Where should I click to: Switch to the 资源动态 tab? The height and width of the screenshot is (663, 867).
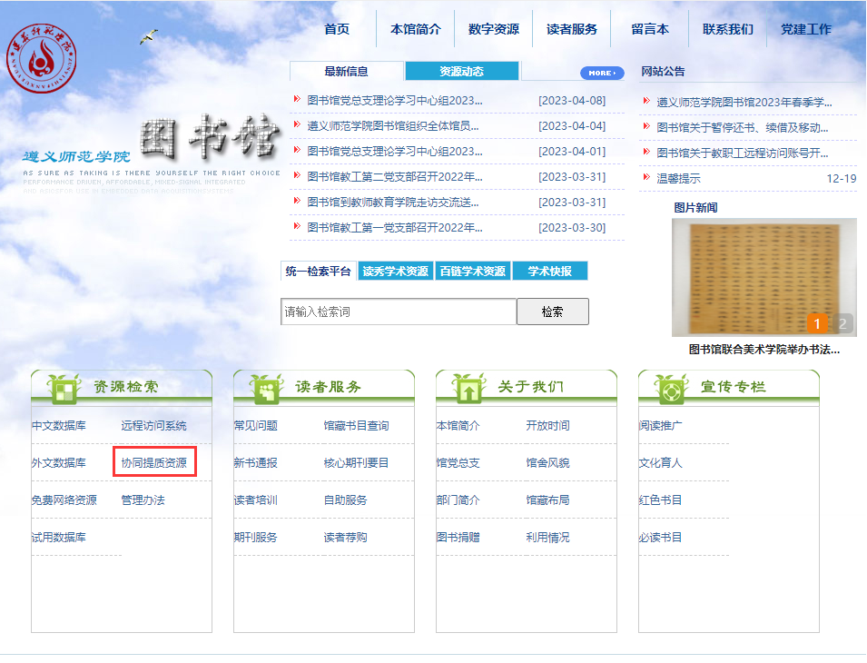tap(461, 72)
